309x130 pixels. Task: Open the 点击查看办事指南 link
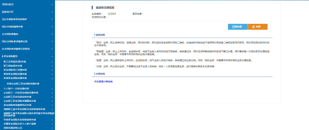coord(103,82)
